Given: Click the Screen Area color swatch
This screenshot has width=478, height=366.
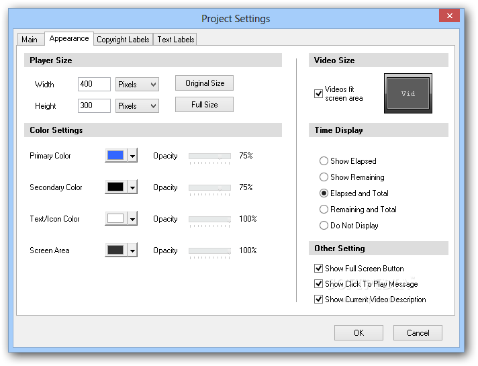Looking at the screenshot, I should pyautogui.click(x=115, y=250).
